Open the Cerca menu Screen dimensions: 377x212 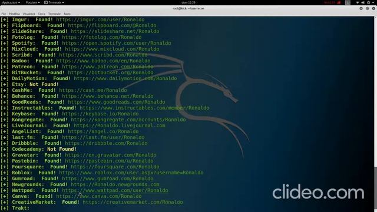[42, 14]
